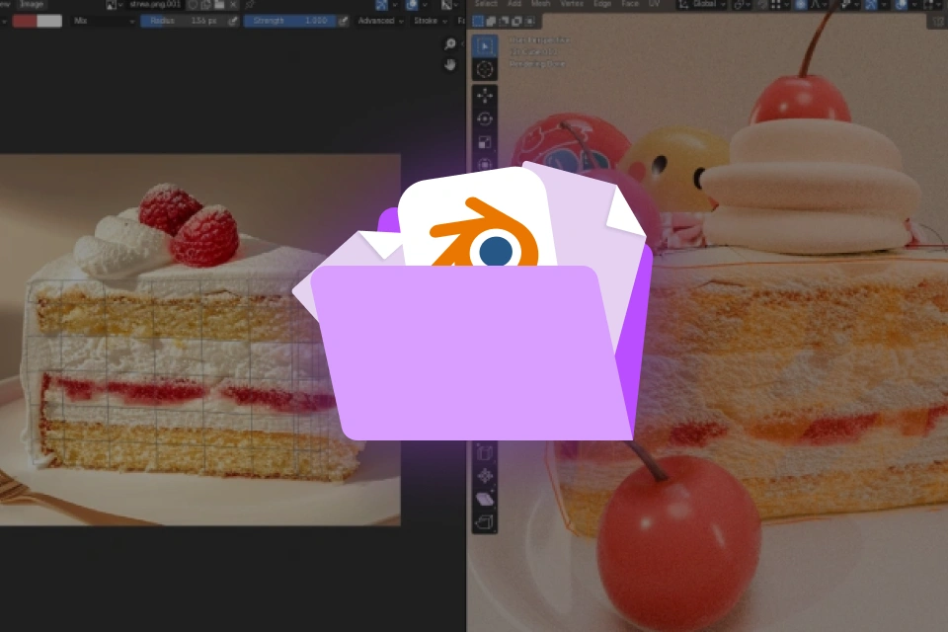The height and width of the screenshot is (632, 948).
Task: Toggle radius pen pressure sensitivity
Action: [233, 21]
